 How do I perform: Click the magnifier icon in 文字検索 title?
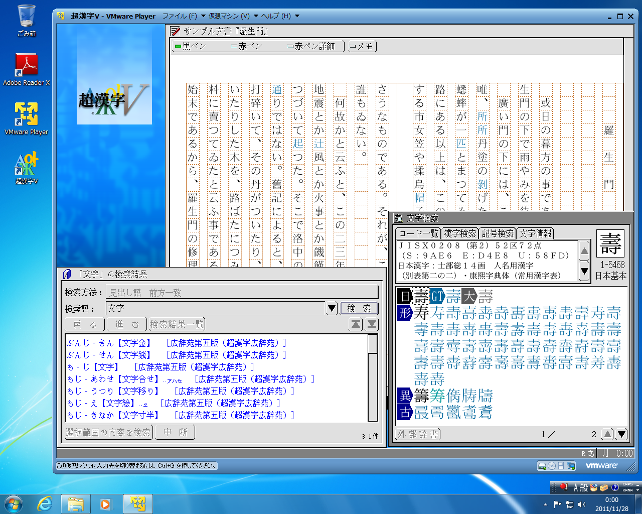tap(398, 218)
